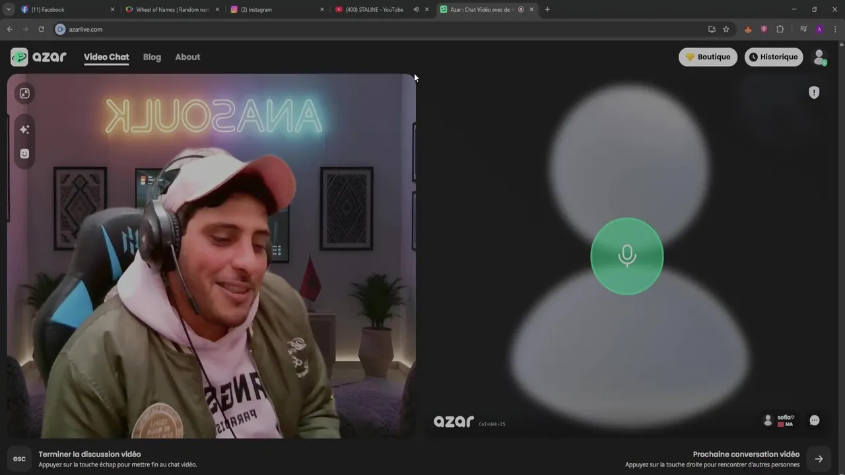Viewport: 845px width, 475px height.
Task: Open the Blog page
Action: [x=152, y=57]
